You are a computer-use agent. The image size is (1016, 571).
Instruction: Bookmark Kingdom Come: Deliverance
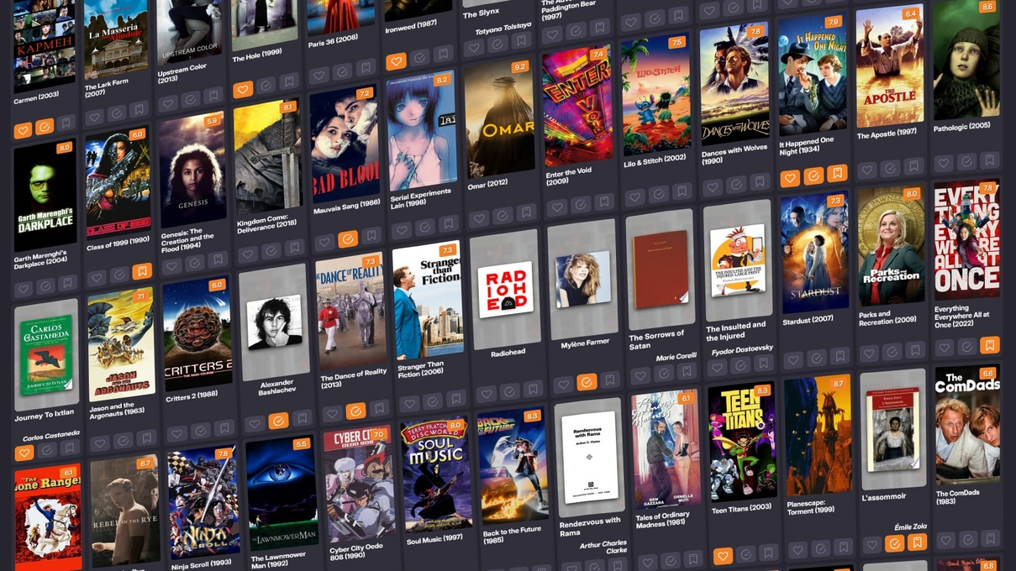(293, 249)
